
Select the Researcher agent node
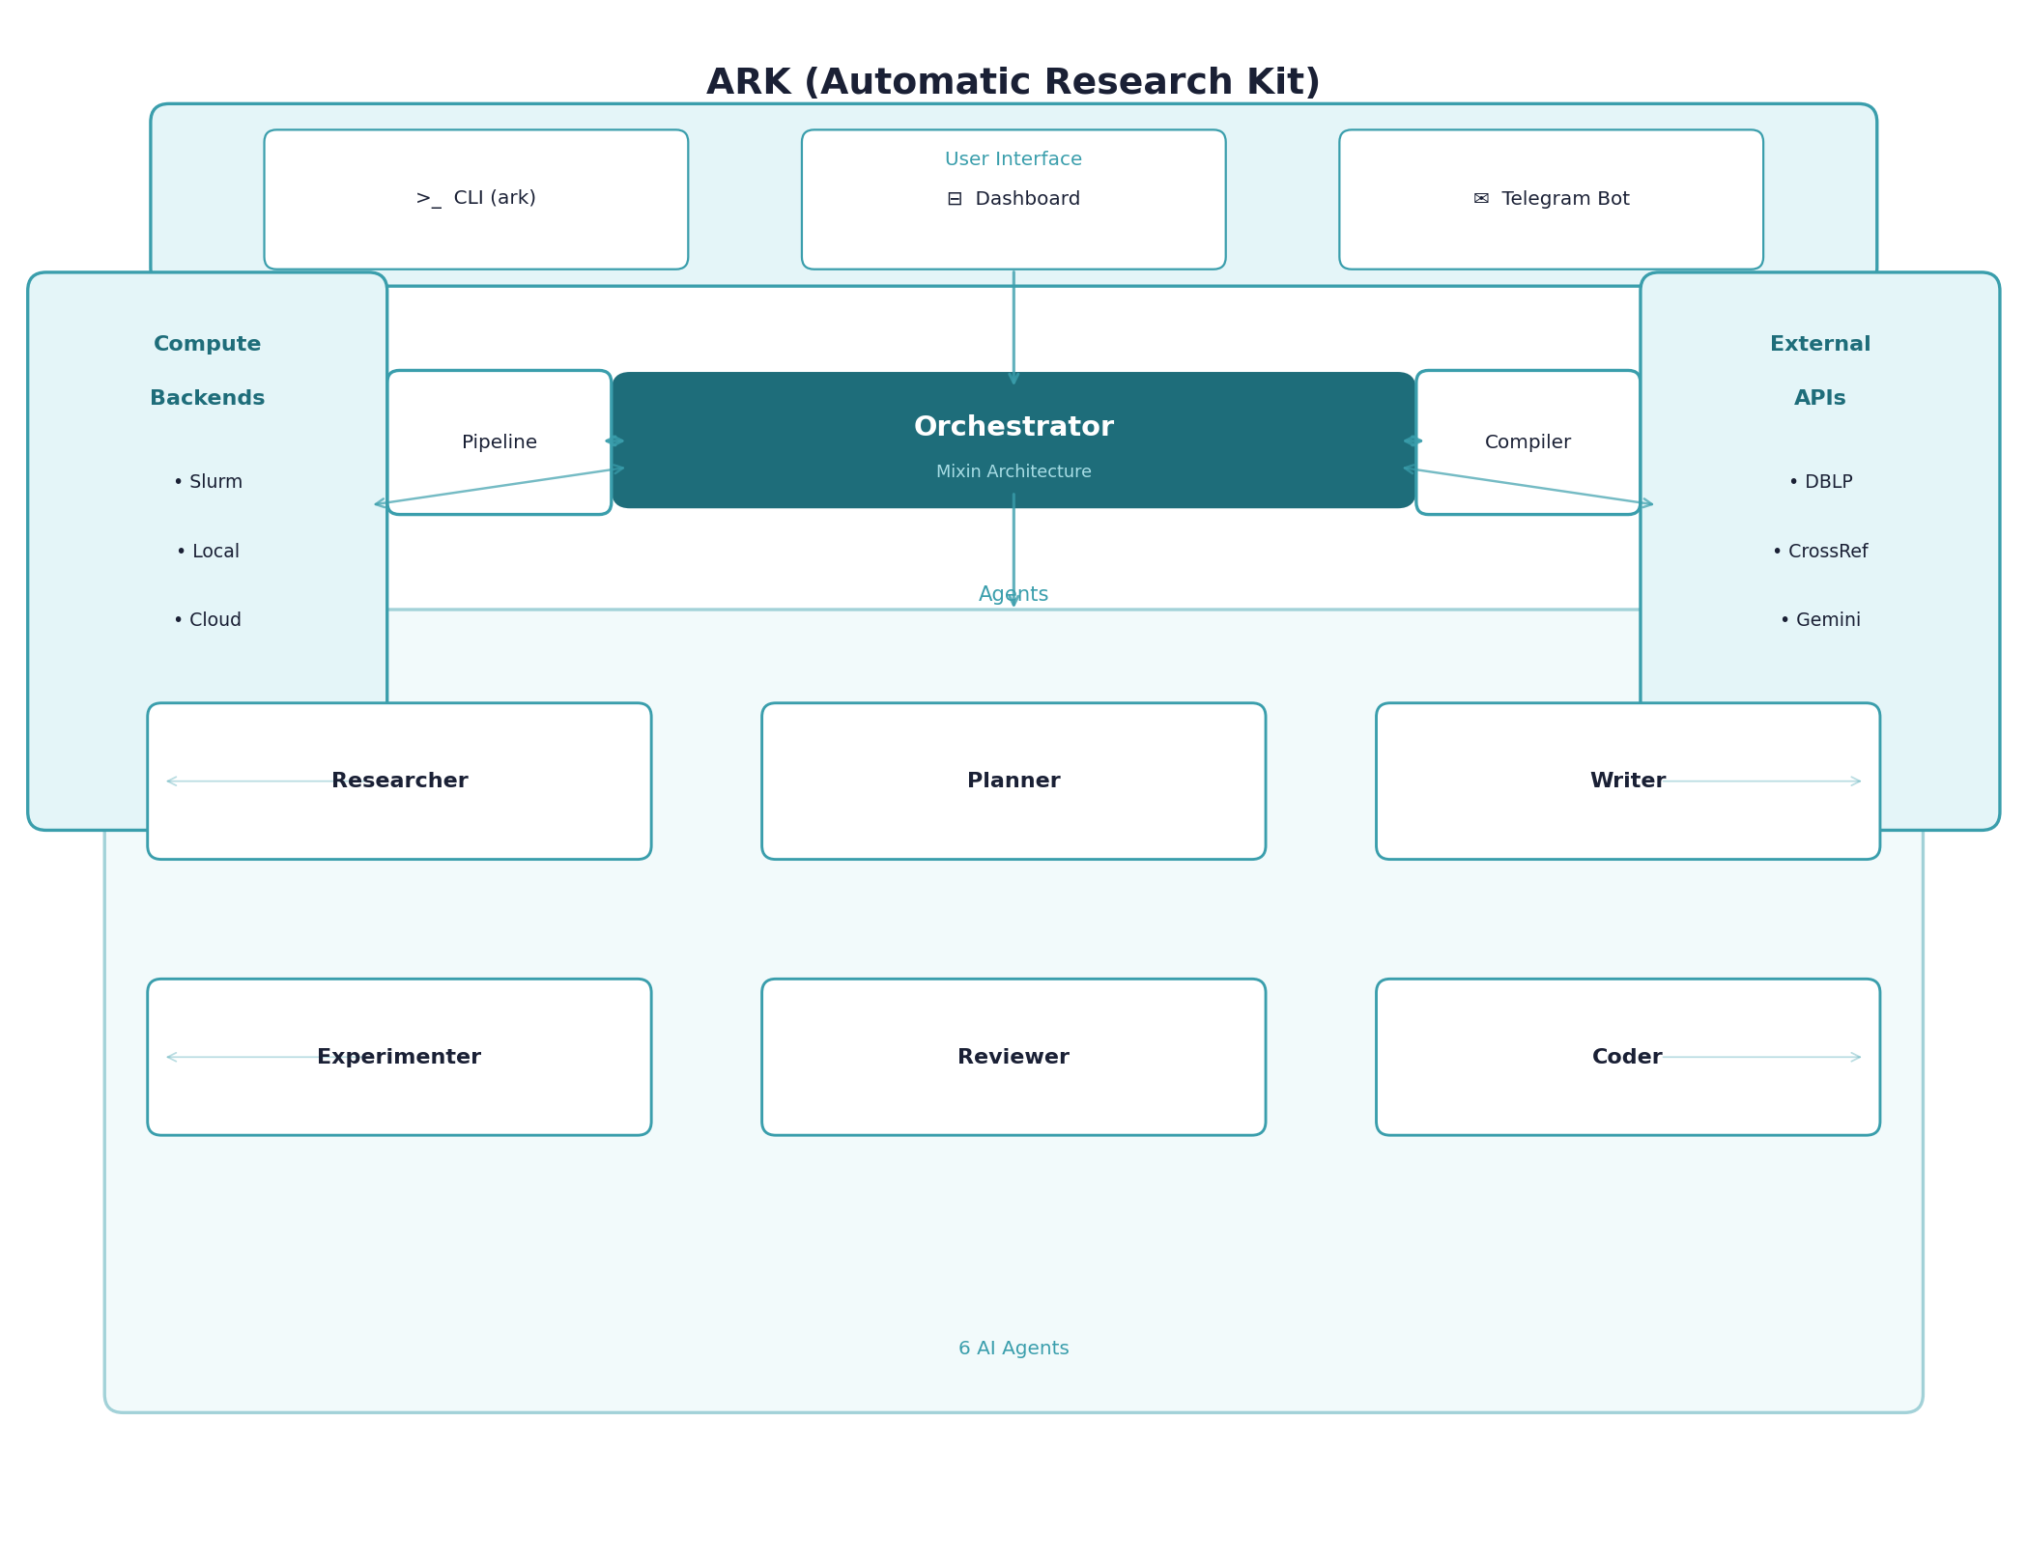coord(398,781)
